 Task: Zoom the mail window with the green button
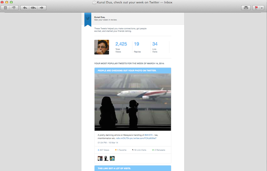(11, 2)
